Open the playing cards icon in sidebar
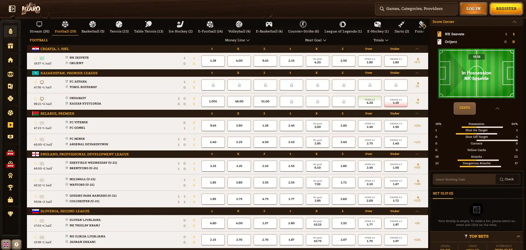The height and width of the screenshot is (250, 526). 10,86
